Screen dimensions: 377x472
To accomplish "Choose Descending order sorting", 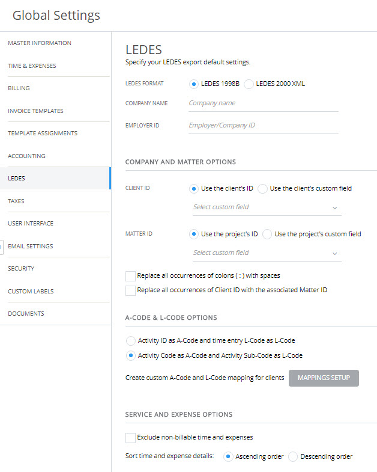I will 293,456.
